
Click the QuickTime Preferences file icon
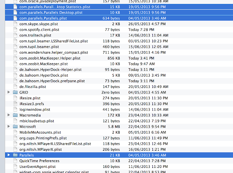(15, 161)
